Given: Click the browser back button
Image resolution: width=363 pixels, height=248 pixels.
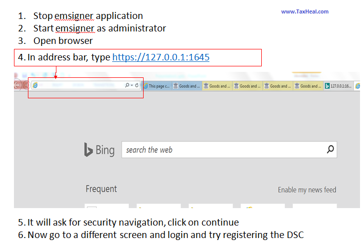Looking at the screenshot, I should click(x=17, y=85).
